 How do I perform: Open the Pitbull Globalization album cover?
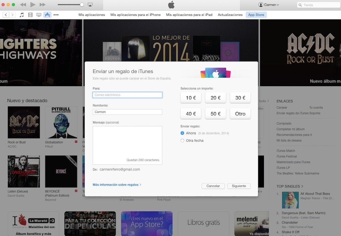[61, 122]
